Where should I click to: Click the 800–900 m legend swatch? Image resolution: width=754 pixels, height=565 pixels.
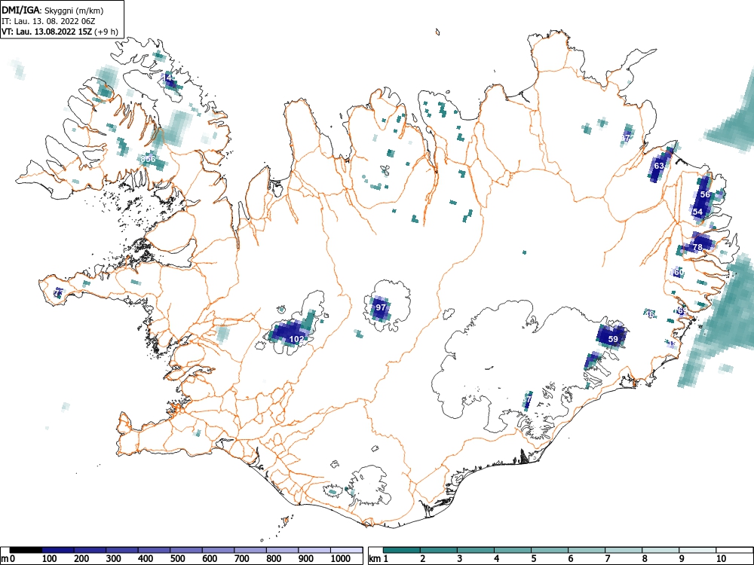(x=284, y=550)
